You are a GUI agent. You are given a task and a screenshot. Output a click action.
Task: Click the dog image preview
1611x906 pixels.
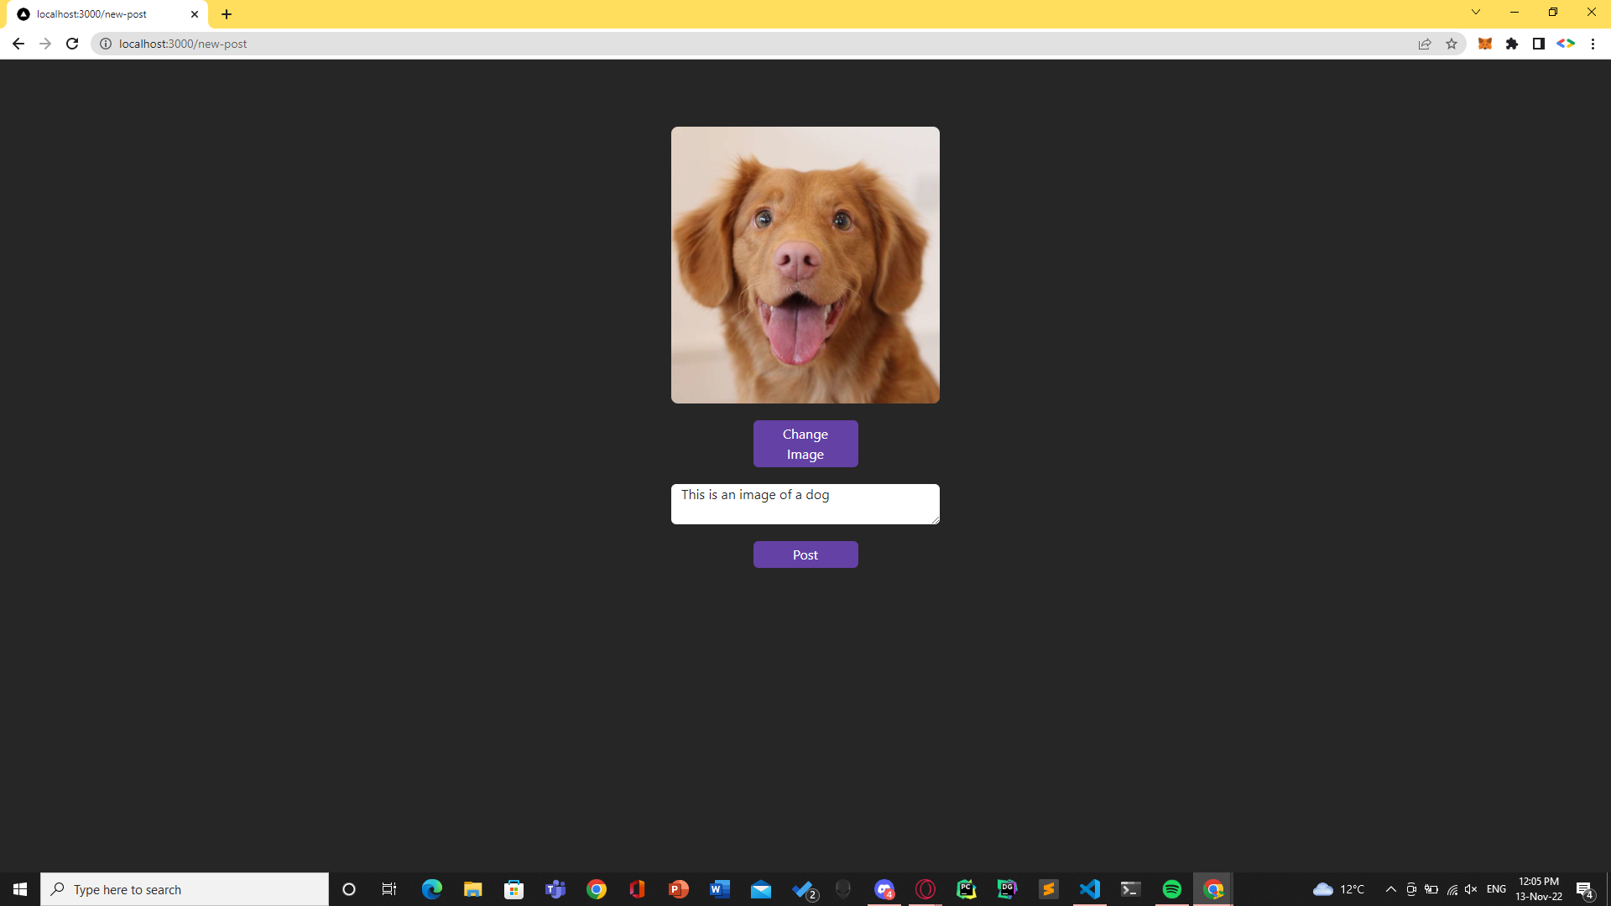pos(805,265)
